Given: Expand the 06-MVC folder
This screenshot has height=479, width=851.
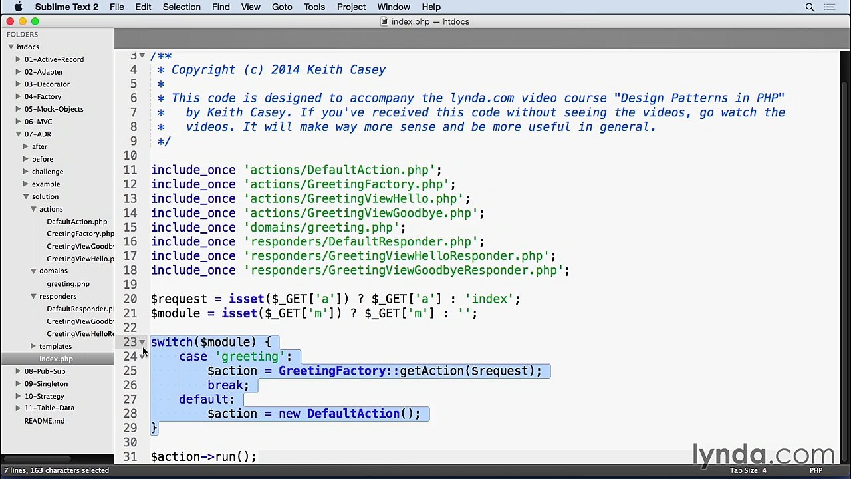Looking at the screenshot, I should pos(19,122).
